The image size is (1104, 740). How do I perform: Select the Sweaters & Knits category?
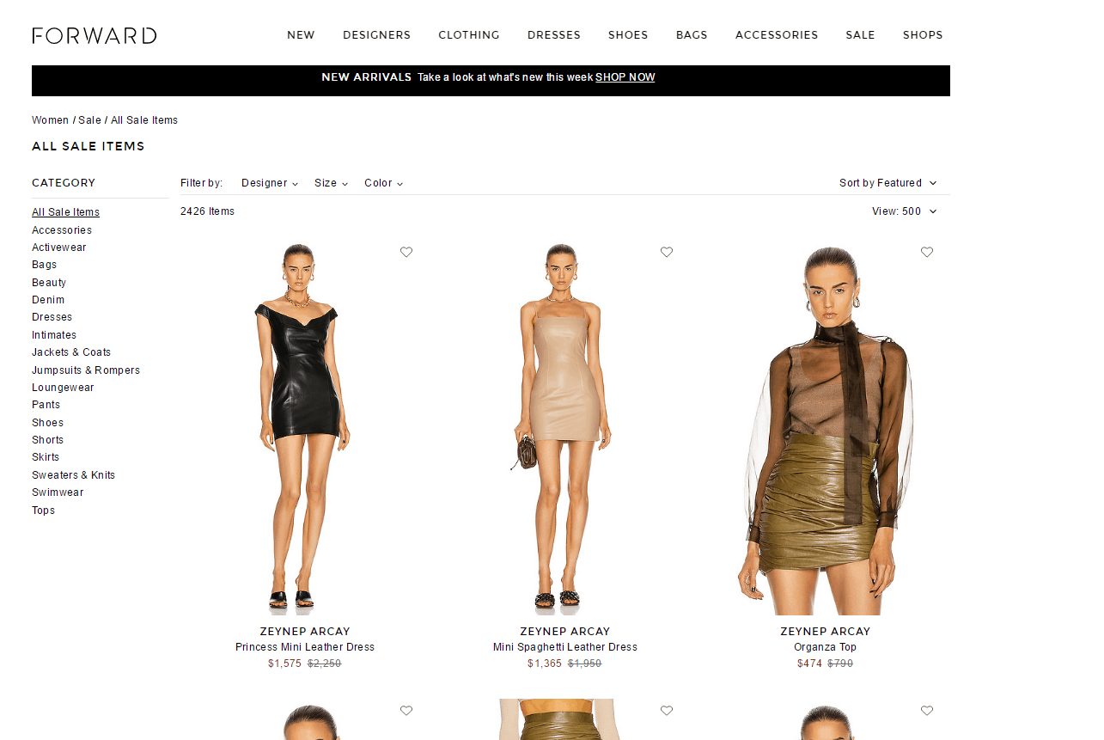click(73, 475)
